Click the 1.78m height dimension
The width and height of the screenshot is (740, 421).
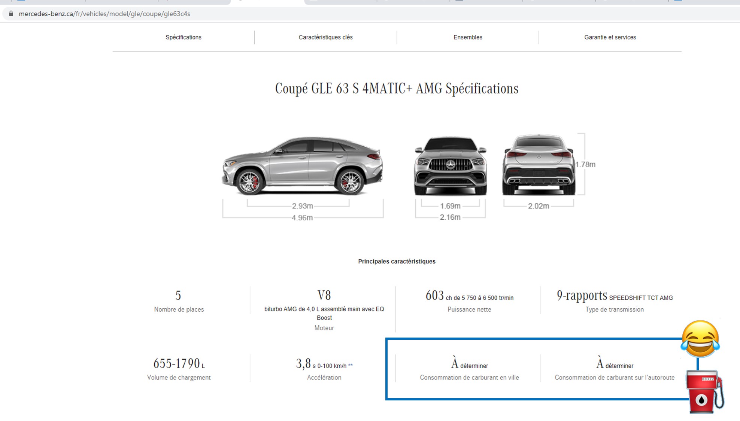(x=585, y=165)
